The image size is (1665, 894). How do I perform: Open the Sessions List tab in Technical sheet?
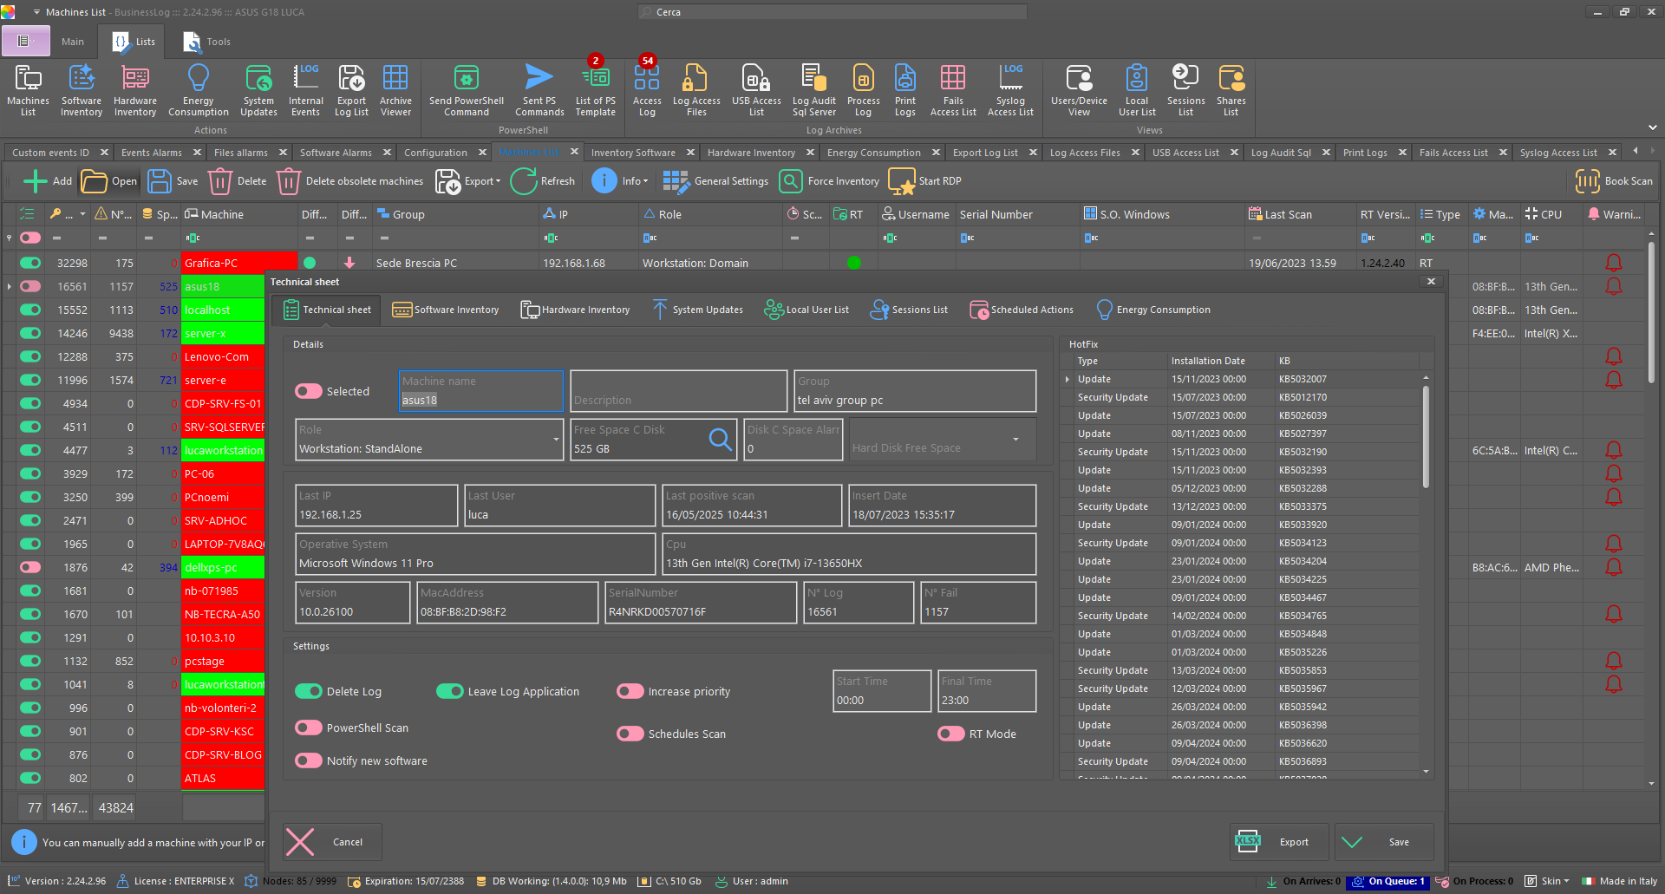tap(909, 310)
